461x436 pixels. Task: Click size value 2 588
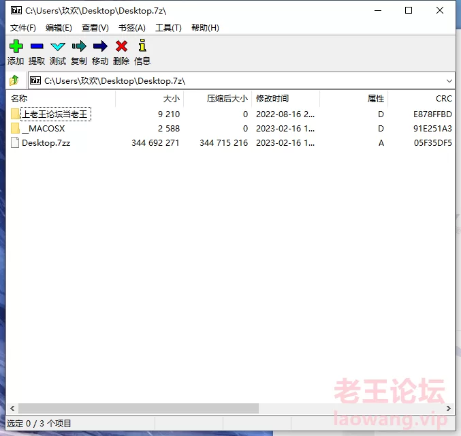pyautogui.click(x=169, y=129)
